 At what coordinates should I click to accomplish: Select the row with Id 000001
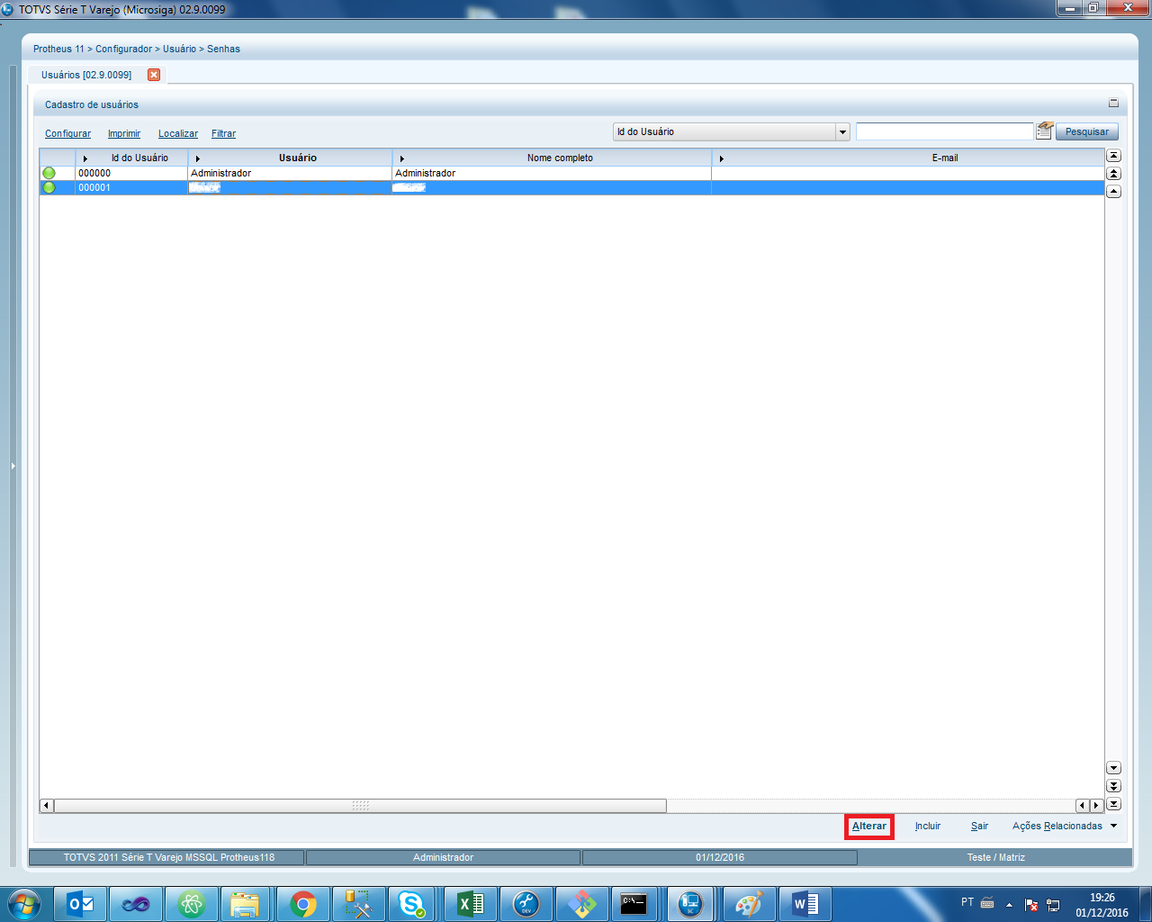571,187
